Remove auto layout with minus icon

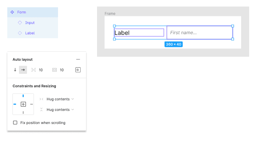pyautogui.click(x=78, y=59)
